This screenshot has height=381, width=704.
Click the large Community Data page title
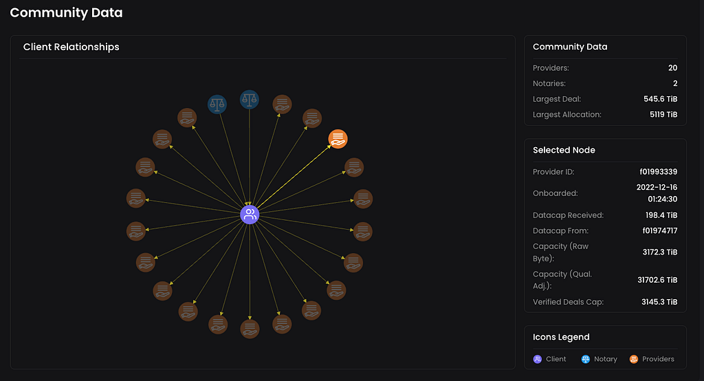[67, 12]
